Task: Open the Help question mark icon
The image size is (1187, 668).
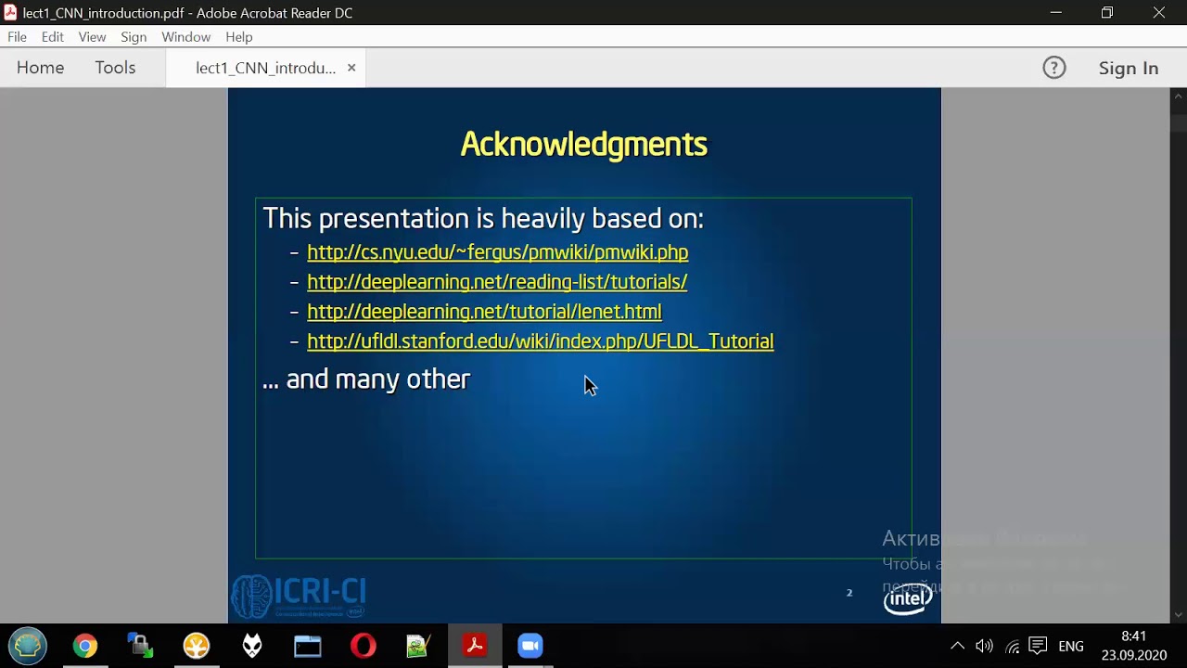Action: 1054,68
